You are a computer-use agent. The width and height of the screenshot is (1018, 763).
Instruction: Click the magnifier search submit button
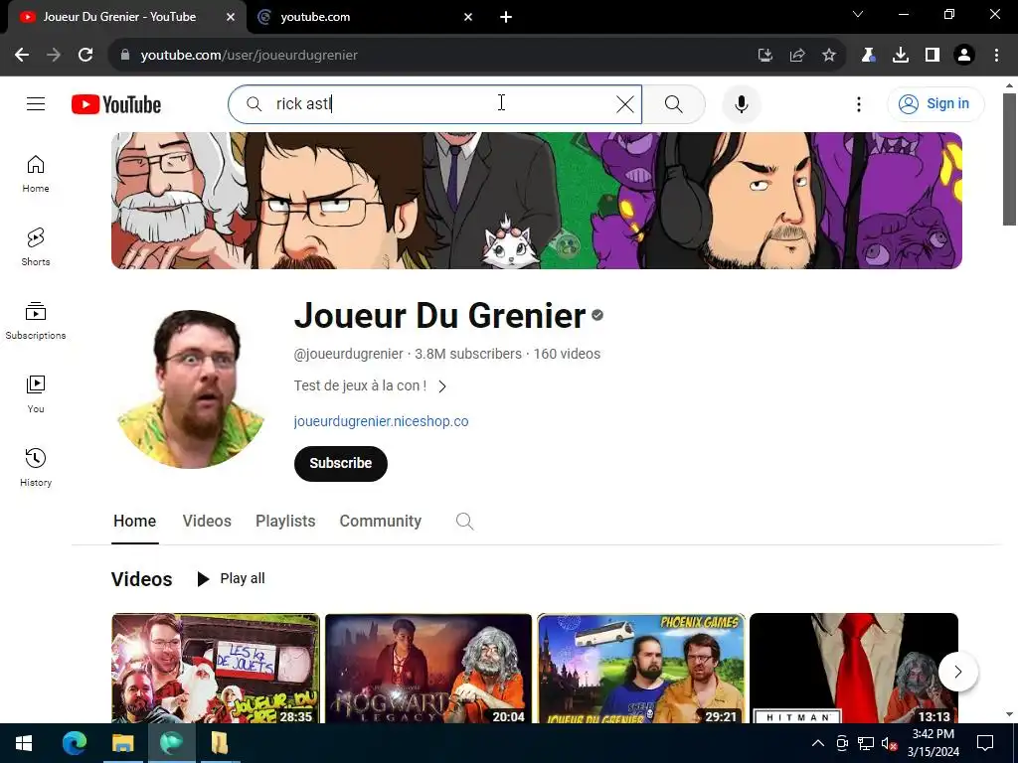[x=674, y=103]
